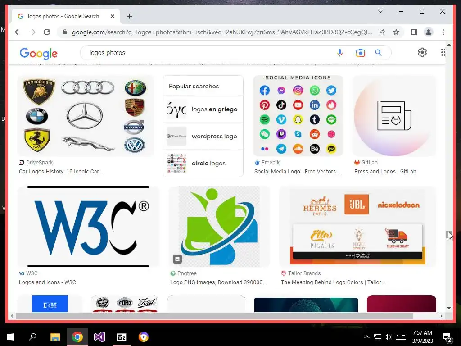Viewport: 461px width, 346px height.
Task: Open the green blue Pngtree logo thumbnail
Action: [219, 227]
